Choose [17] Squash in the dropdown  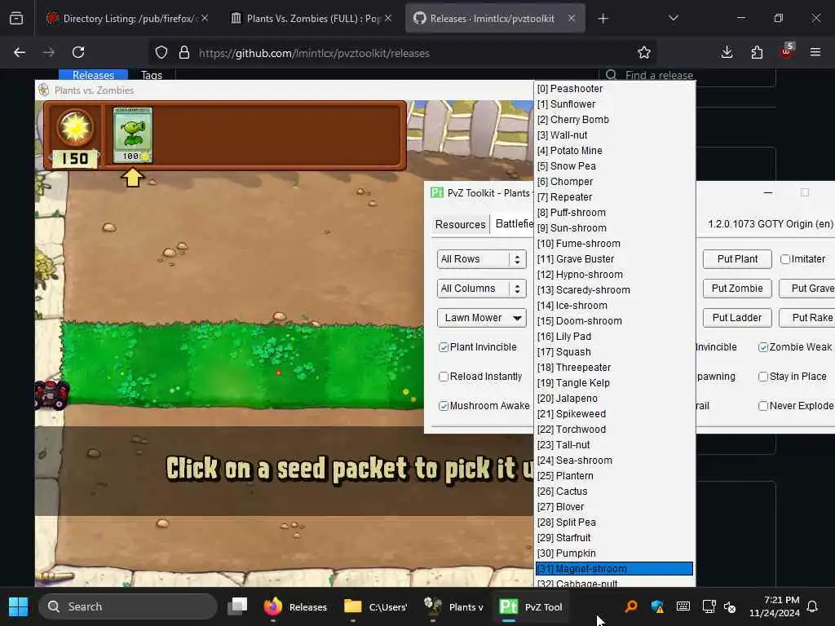615,352
